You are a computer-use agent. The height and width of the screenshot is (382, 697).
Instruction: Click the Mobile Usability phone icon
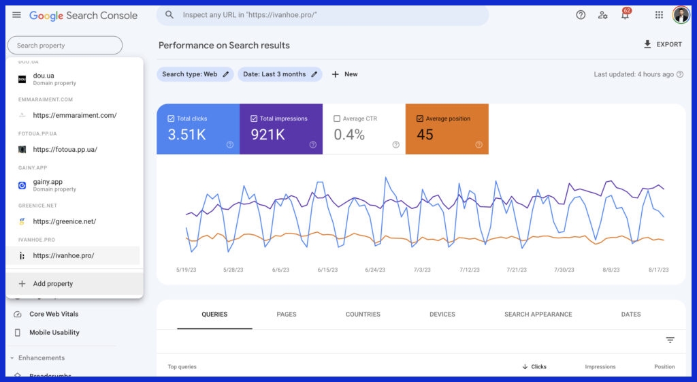(x=17, y=332)
